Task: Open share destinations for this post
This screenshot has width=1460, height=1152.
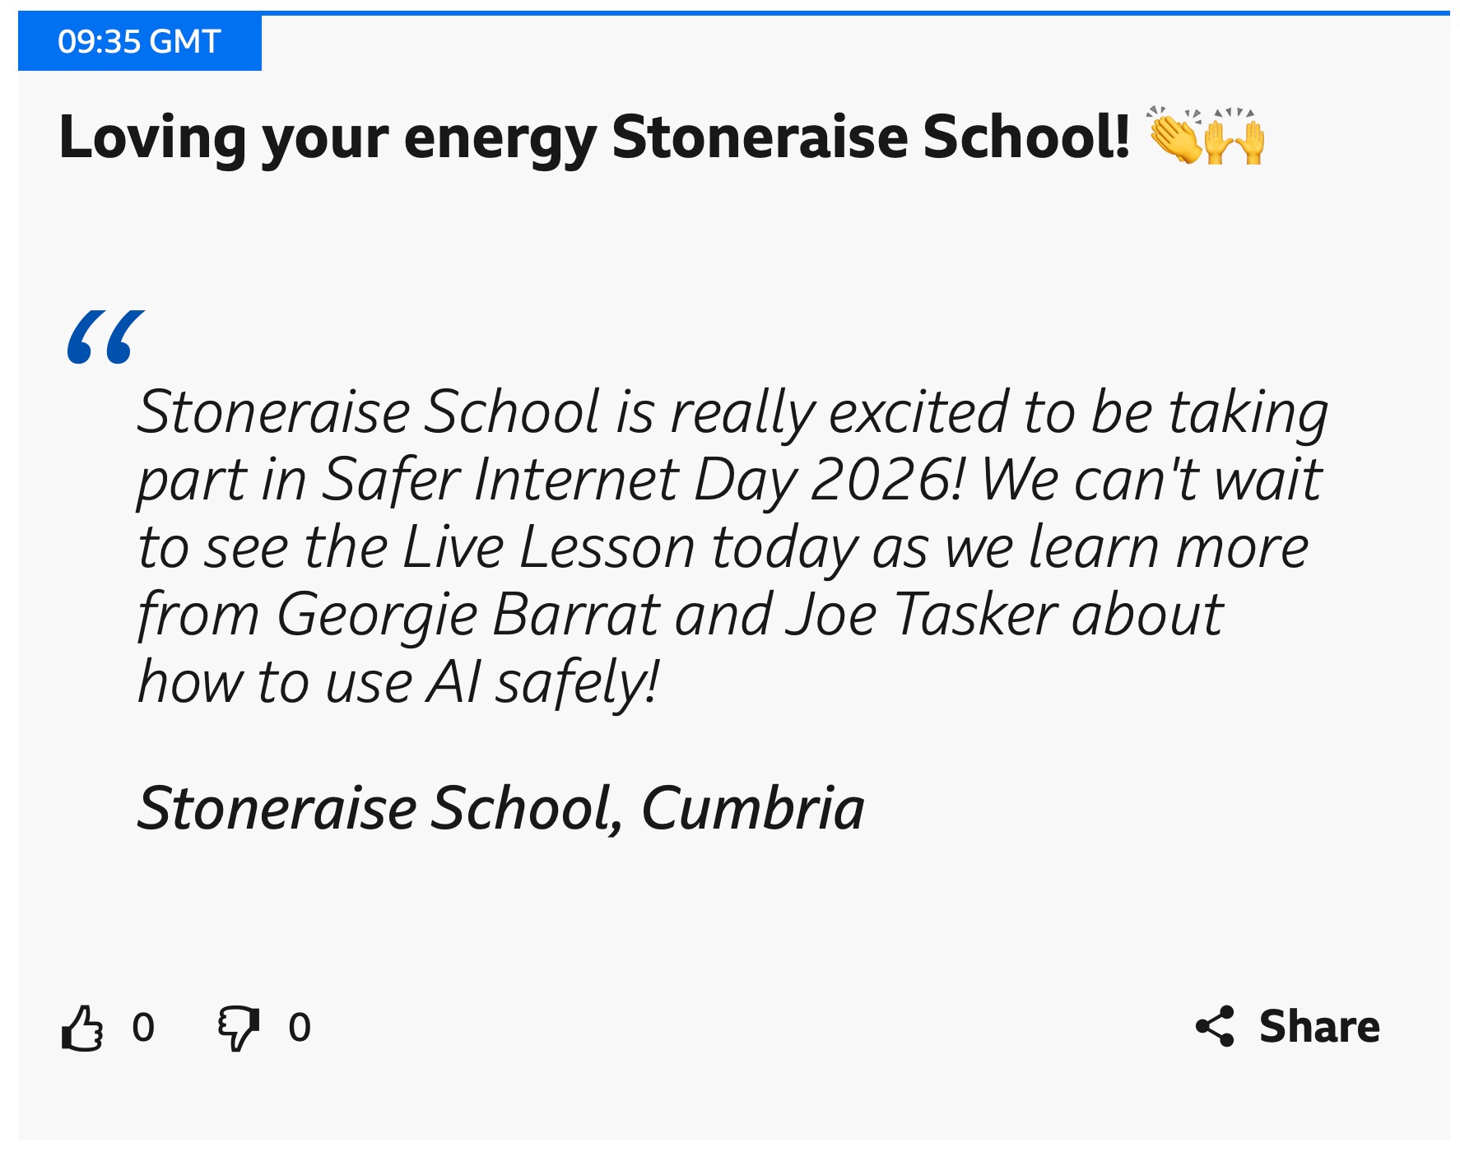Action: (x=1315, y=1025)
